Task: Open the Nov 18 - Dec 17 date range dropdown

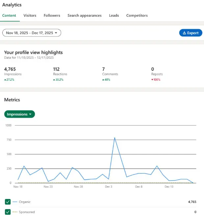Action: tap(32, 33)
